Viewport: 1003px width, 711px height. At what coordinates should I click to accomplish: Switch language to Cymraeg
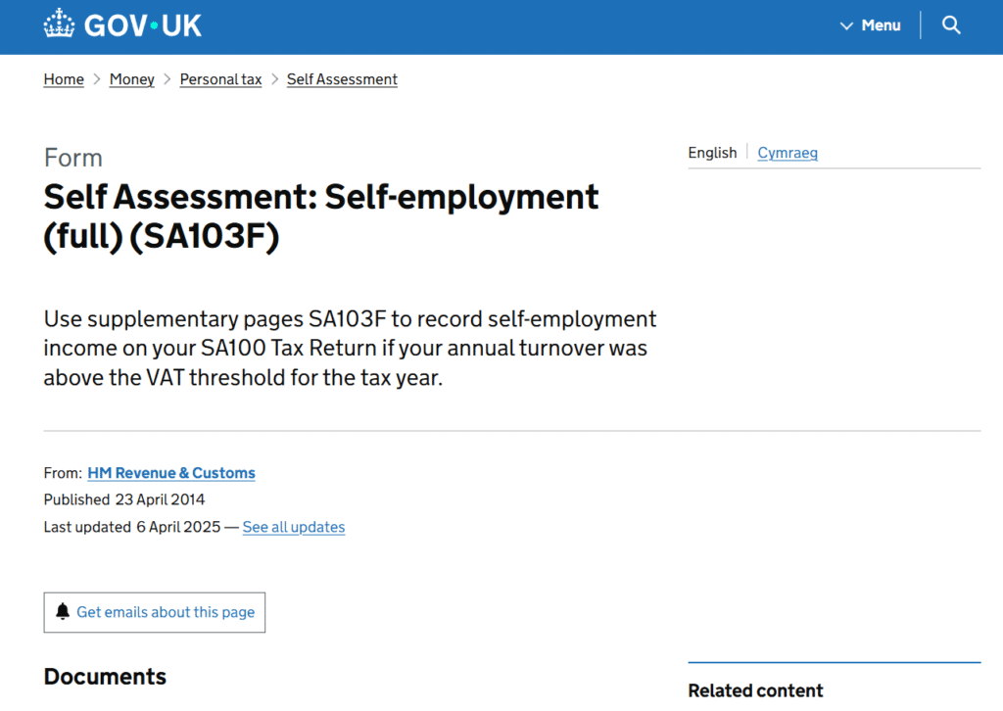(788, 153)
